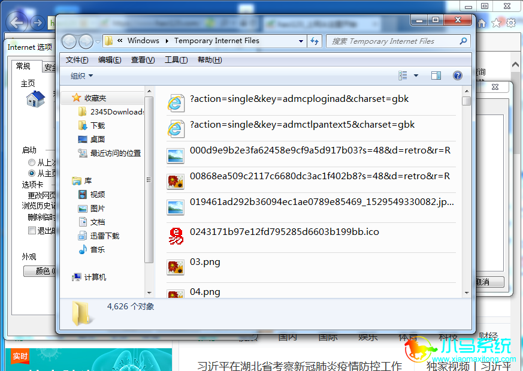
Task: Click the navigation pane scrollbar thumb
Action: pyautogui.click(x=149, y=180)
